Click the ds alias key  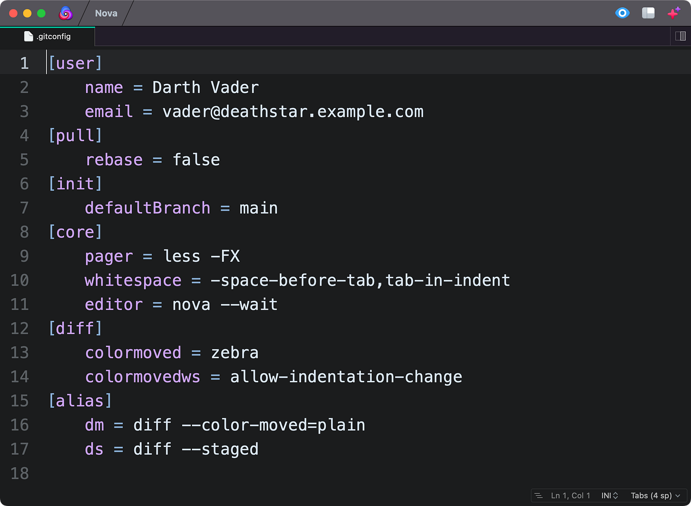[94, 449]
